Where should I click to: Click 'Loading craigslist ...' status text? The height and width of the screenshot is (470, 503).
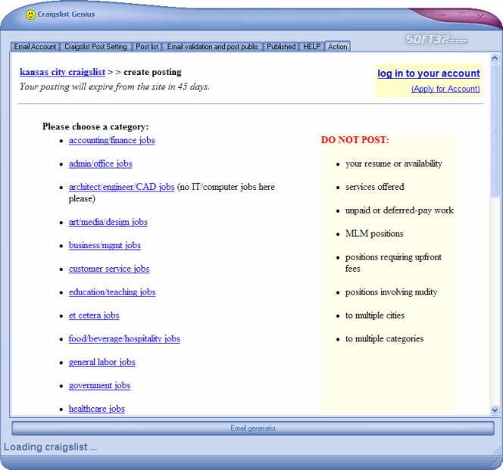pos(50,447)
